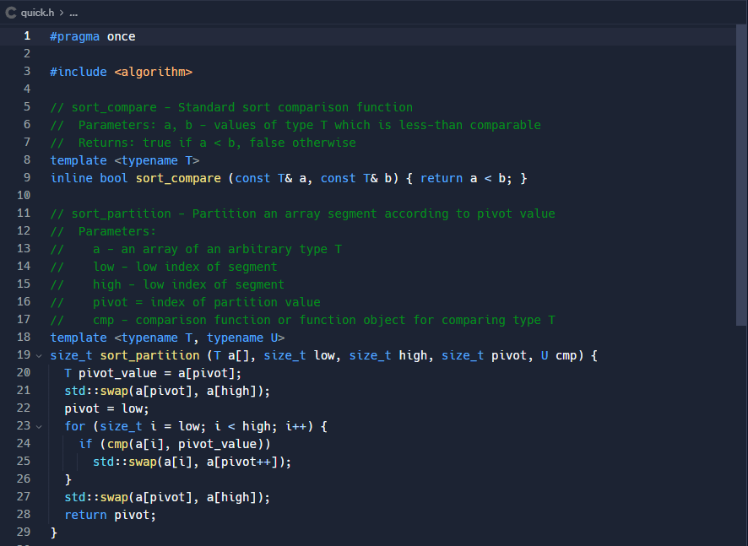
Task: Open the quick.h breadcrumb item
Action: coord(37,13)
